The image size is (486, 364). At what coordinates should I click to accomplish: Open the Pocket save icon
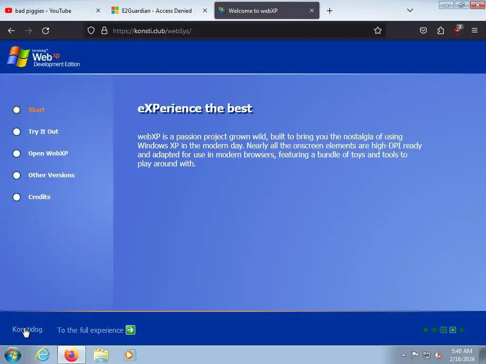click(423, 31)
